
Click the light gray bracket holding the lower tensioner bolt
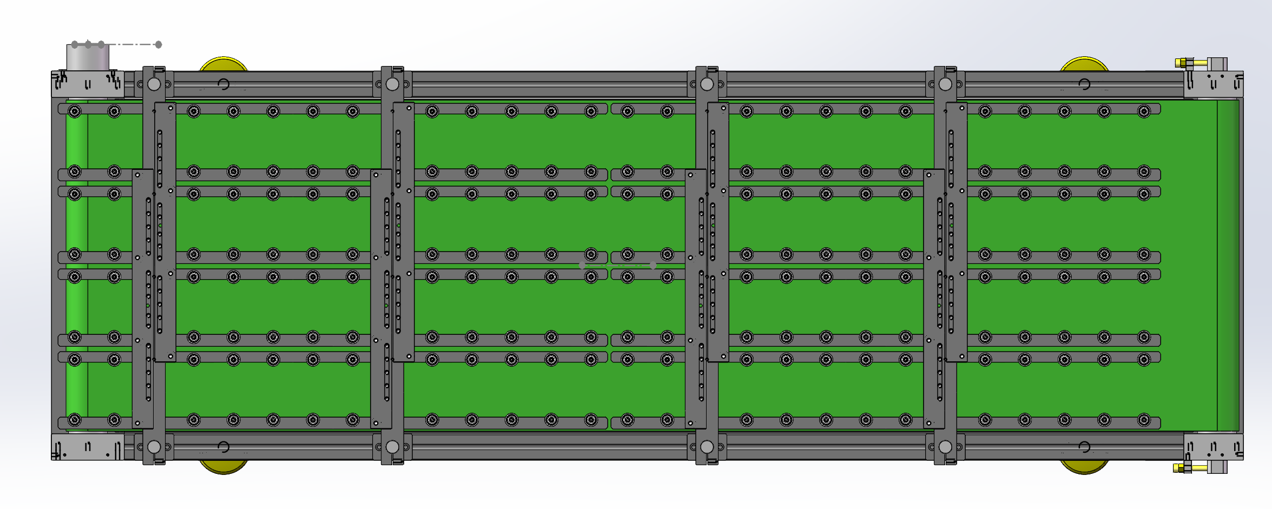pos(1213,447)
